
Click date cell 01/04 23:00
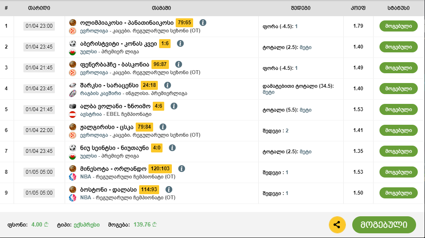click(x=39, y=26)
